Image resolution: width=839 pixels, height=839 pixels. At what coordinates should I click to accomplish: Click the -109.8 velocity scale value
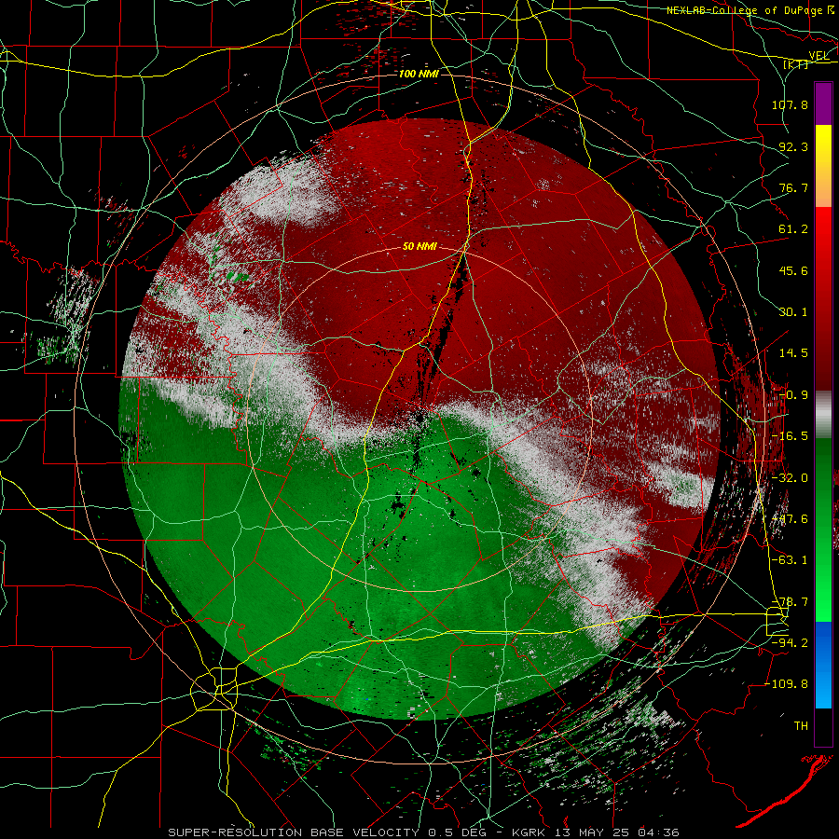click(x=786, y=684)
